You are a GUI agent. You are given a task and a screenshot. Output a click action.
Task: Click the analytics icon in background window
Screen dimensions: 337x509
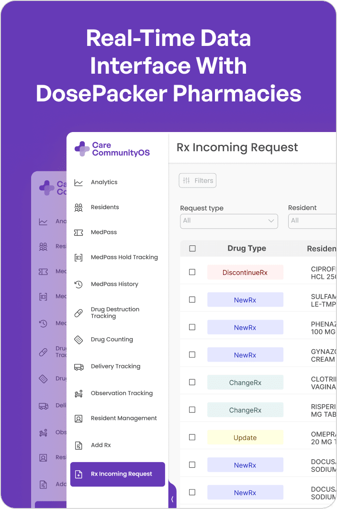pyautogui.click(x=43, y=221)
